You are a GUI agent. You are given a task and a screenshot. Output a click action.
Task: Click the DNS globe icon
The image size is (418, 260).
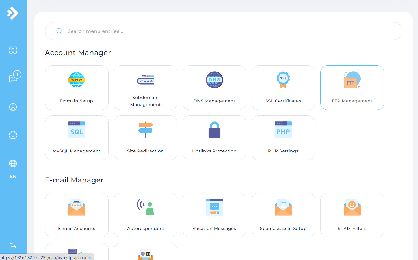pos(215,80)
